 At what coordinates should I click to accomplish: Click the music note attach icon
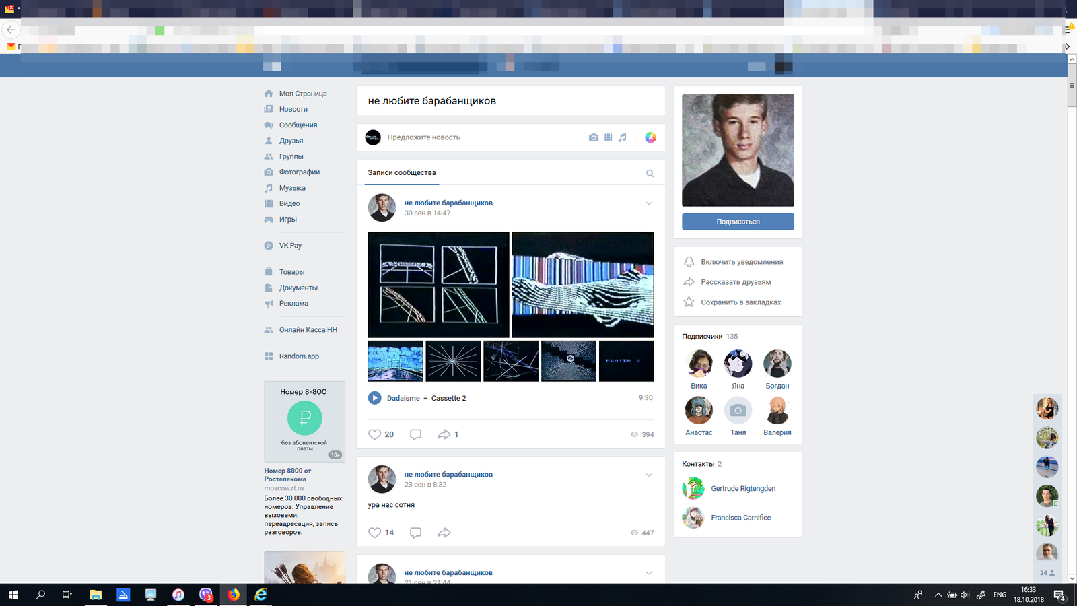tap(623, 137)
